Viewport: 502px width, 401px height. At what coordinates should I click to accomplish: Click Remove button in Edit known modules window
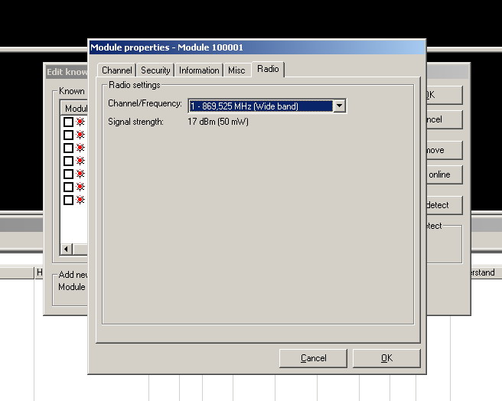pyautogui.click(x=445, y=150)
